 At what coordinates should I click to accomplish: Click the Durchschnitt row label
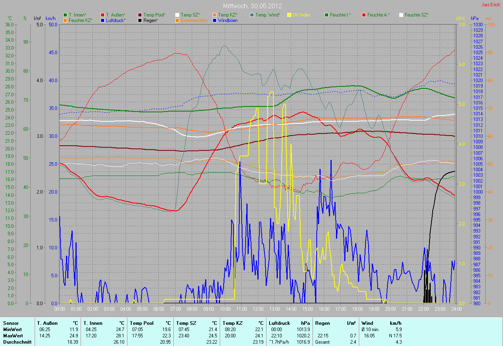coord(15,342)
